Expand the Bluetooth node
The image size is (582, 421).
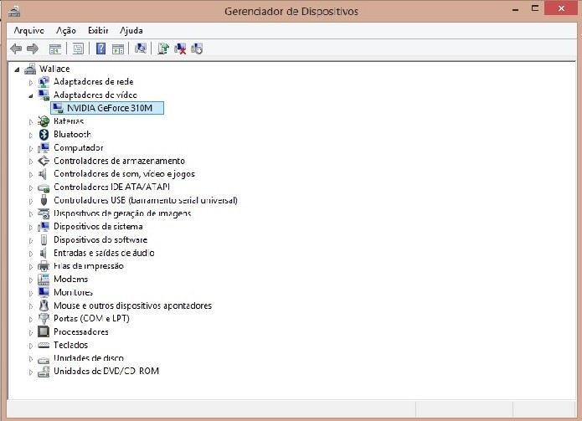point(31,135)
